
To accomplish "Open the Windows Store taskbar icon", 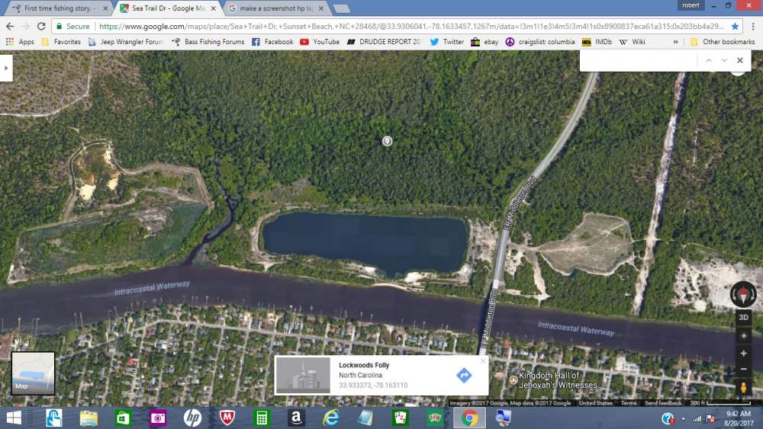I will click(x=123, y=418).
